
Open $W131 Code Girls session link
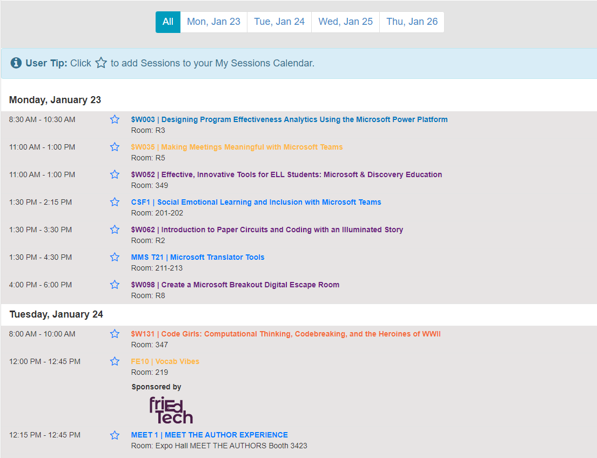(286, 334)
